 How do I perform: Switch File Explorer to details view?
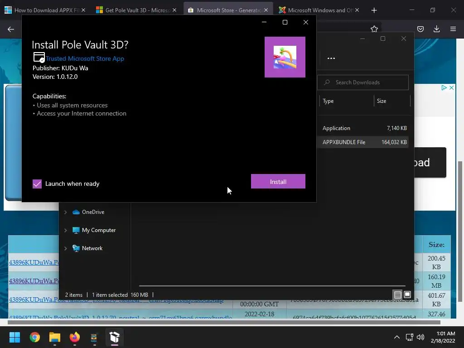pos(397,295)
